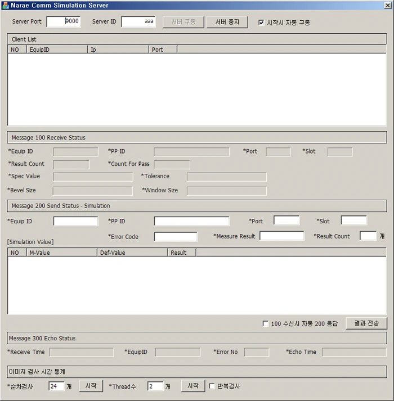The image size is (394, 401).
Task: Click the 서버 중지 button
Action: point(227,22)
